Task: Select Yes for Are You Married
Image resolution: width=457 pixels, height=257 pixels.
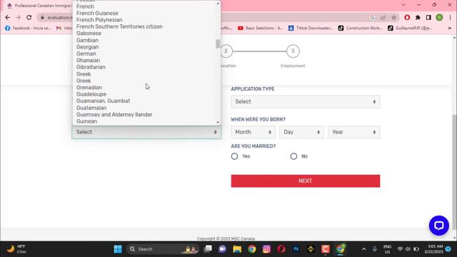Action: click(x=235, y=156)
